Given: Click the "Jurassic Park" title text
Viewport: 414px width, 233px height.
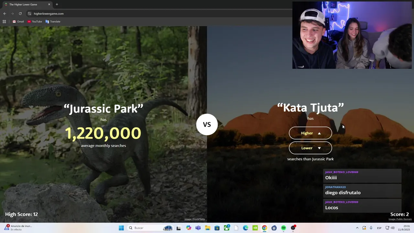Looking at the screenshot, I should point(103,108).
